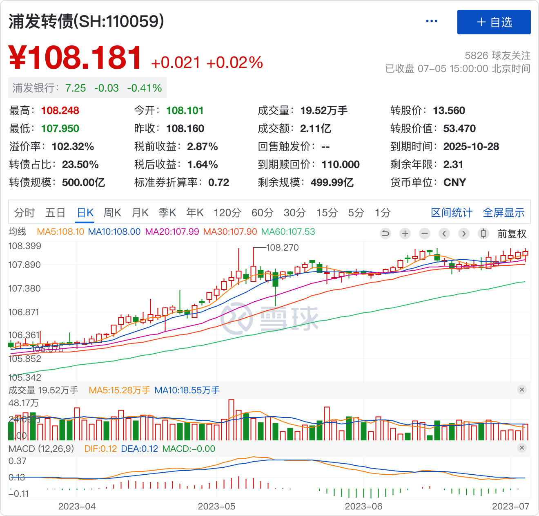The height and width of the screenshot is (516, 539).
Task: Close the MACD indicator panel
Action: pyautogui.click(x=522, y=448)
